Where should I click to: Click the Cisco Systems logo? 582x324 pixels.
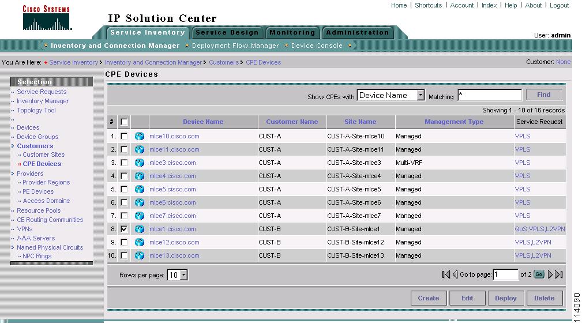click(47, 17)
